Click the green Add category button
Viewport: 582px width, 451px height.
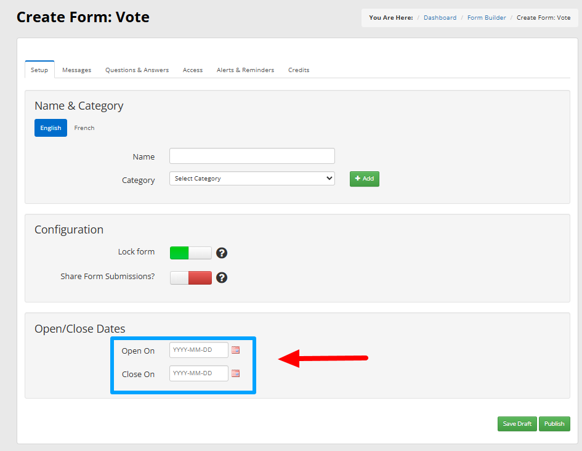coord(365,179)
